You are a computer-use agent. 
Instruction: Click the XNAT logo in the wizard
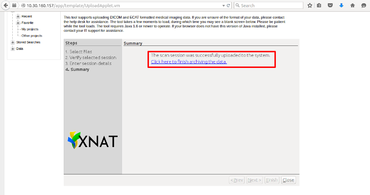[93, 140]
